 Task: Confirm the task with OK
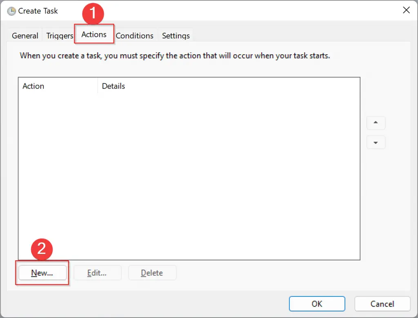[x=317, y=304]
